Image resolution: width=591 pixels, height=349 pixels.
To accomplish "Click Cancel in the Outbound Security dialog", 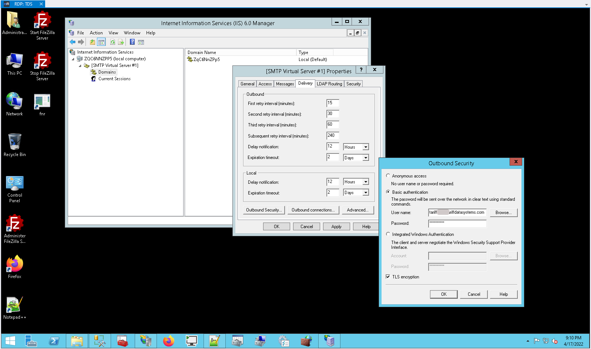I will (474, 294).
